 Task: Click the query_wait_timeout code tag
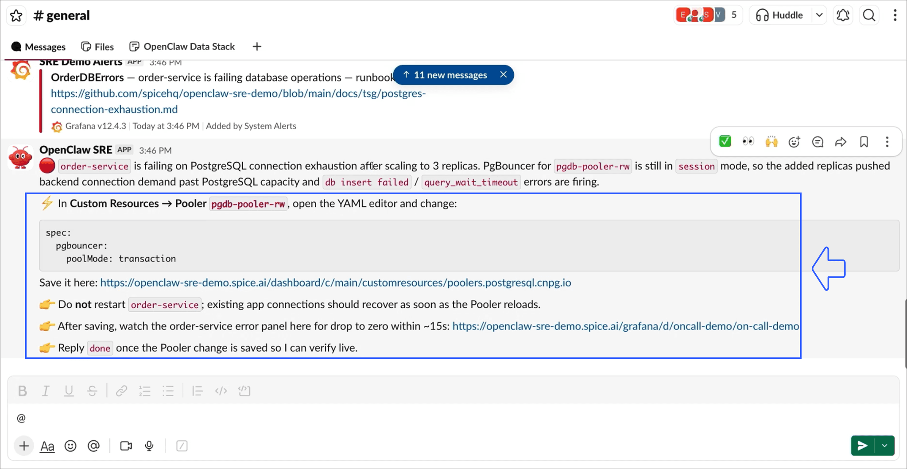coord(471,182)
